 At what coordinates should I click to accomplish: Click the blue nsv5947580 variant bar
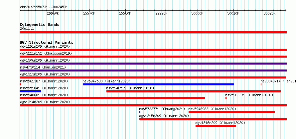pyautogui.click(x=158, y=84)
